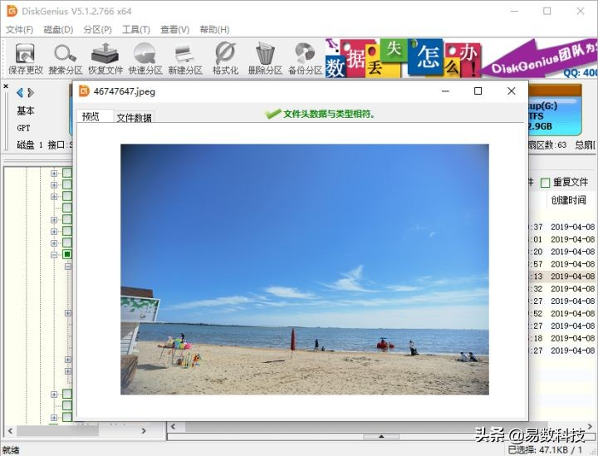
Task: Click the 保存更改 save changes toolbar icon
Action: click(25, 59)
